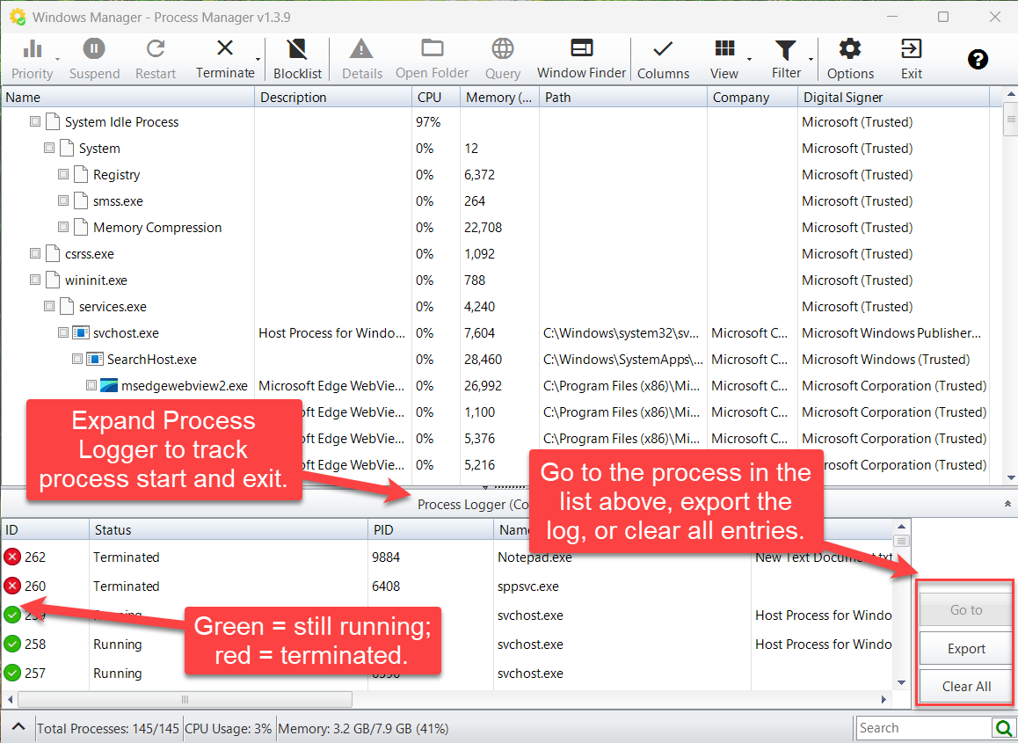Click the green search magnifier icon
Image resolution: width=1018 pixels, height=743 pixels.
(x=1004, y=728)
